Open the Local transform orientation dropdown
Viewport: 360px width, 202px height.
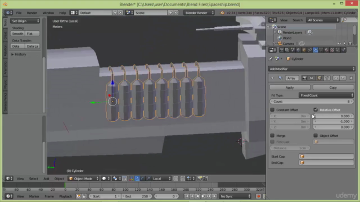click(x=161, y=178)
